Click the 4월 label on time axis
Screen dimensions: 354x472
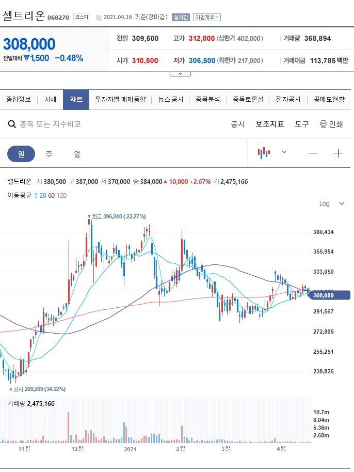(281, 449)
